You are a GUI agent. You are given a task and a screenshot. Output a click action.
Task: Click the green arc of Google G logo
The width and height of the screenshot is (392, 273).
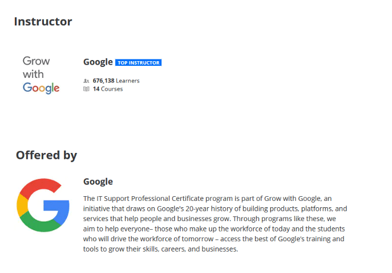(39, 224)
